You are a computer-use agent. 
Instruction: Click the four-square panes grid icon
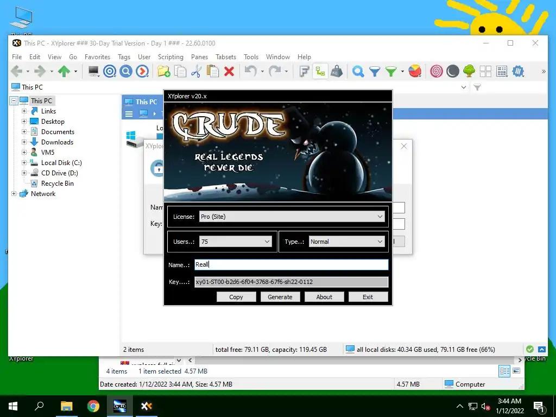(485, 71)
